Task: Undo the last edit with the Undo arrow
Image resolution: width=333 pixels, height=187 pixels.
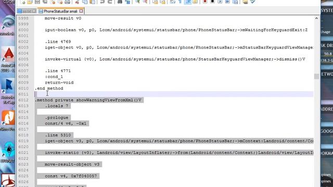Action: [103, 2]
